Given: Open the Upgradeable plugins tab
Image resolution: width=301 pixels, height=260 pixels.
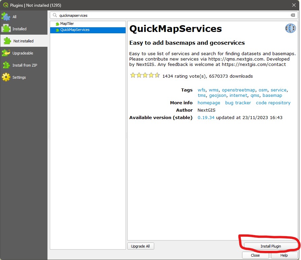Looking at the screenshot, I should pyautogui.click(x=24, y=53).
